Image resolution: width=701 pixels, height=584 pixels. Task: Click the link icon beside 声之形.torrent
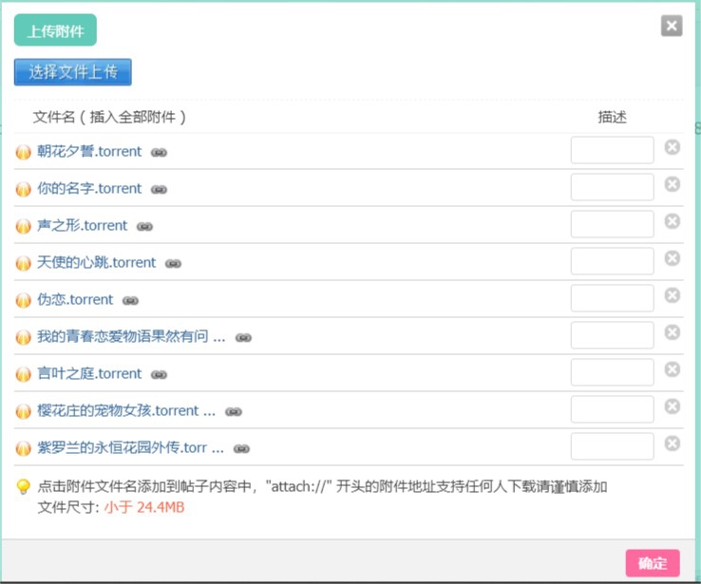click(144, 226)
